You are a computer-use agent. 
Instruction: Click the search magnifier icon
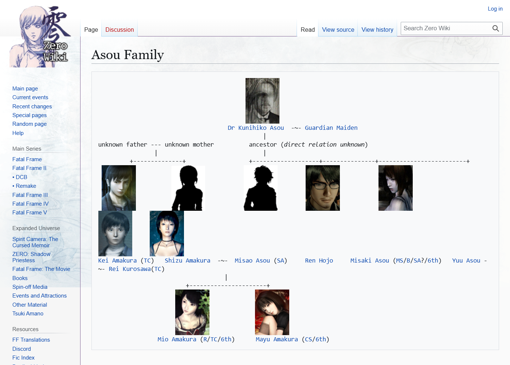click(x=495, y=28)
